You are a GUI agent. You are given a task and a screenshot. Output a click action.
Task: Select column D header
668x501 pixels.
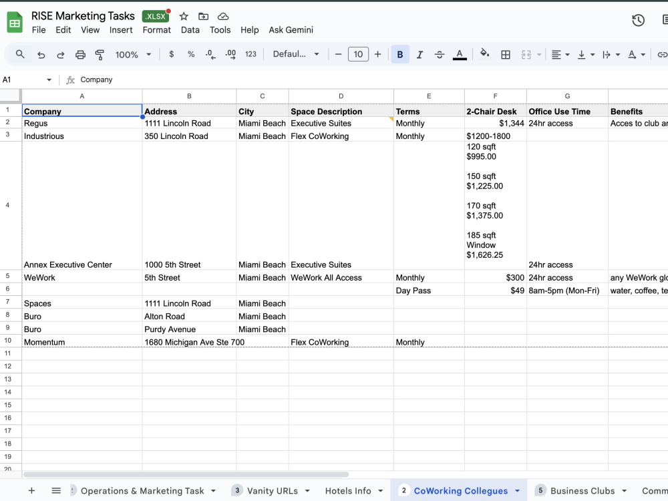(341, 96)
